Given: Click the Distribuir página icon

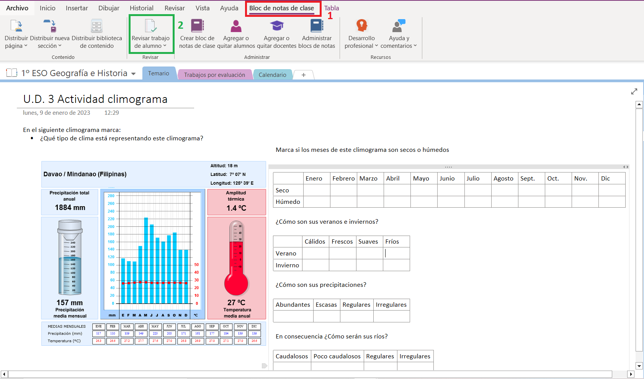Looking at the screenshot, I should click(x=16, y=26).
